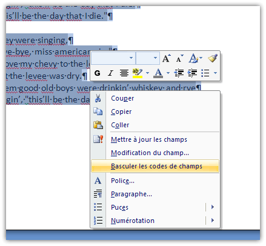Screen dimensions: 266x246
Task: Click the Shrink Font icon
Action: (179, 58)
